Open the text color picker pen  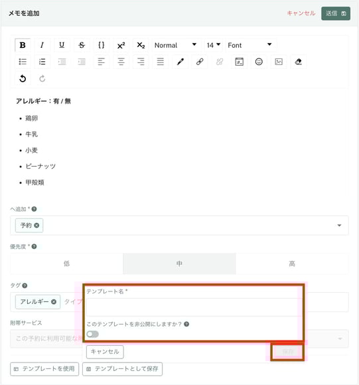pyautogui.click(x=180, y=62)
